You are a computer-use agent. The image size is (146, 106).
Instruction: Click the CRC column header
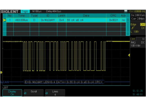(x=113, y=16)
